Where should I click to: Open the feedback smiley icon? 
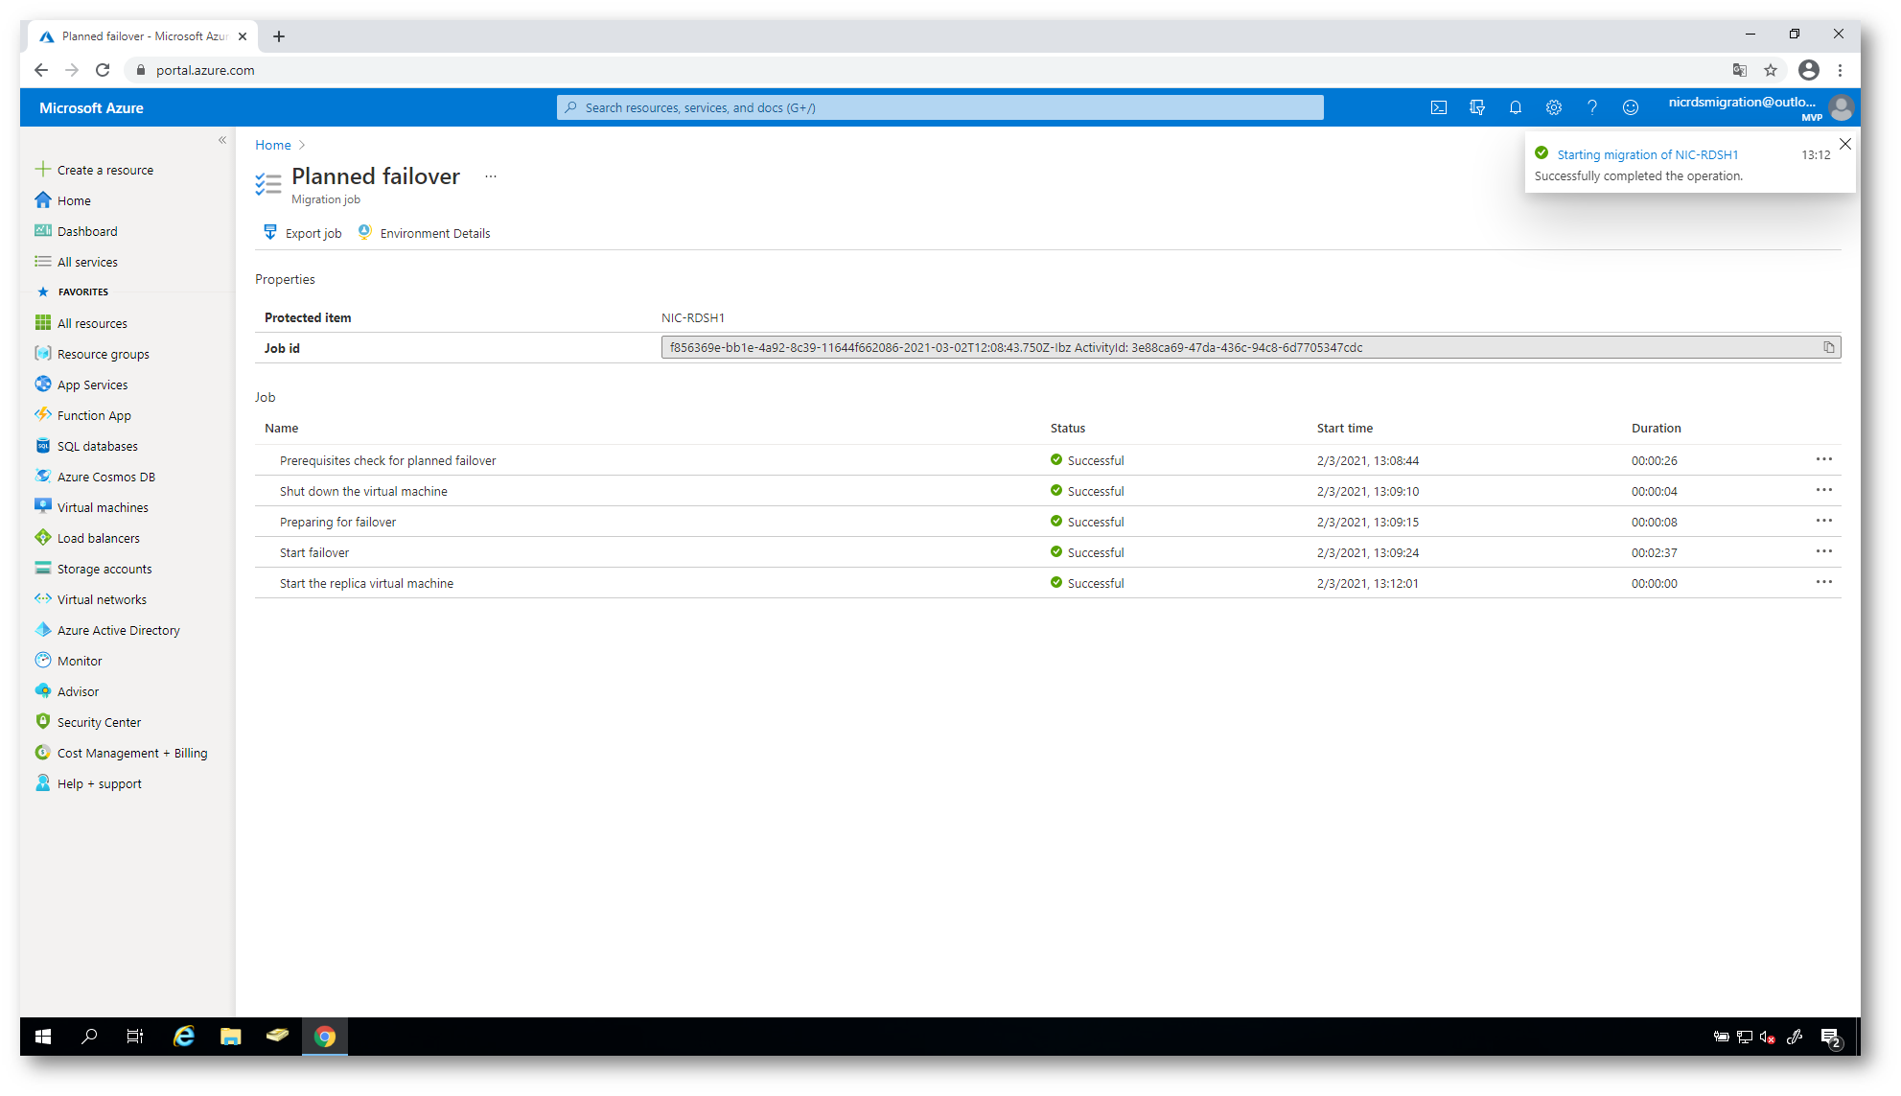(x=1631, y=107)
